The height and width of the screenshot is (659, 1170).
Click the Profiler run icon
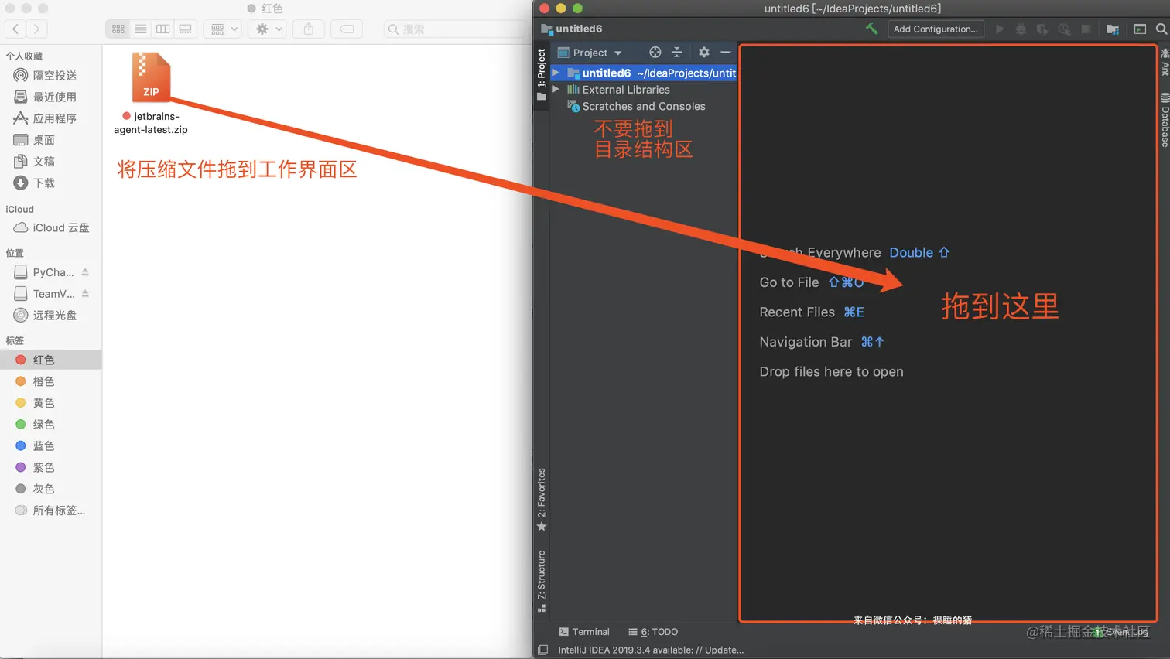[1064, 29]
